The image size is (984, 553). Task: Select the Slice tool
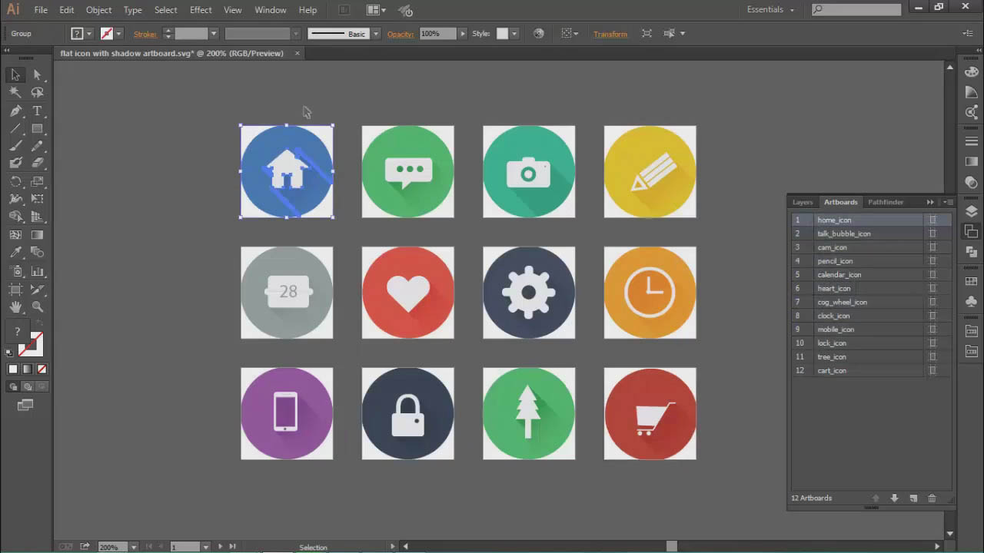click(37, 290)
